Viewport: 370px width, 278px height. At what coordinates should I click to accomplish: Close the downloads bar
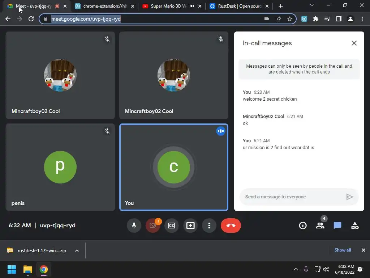[x=363, y=250]
